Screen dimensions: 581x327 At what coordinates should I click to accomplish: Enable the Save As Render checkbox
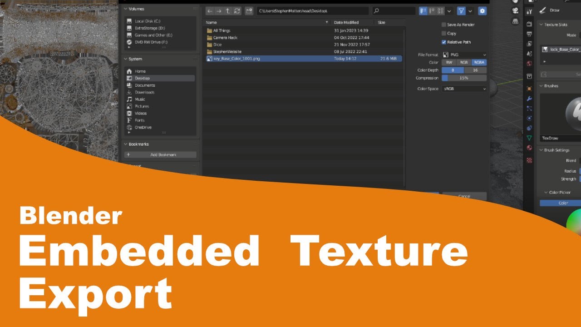tap(444, 25)
